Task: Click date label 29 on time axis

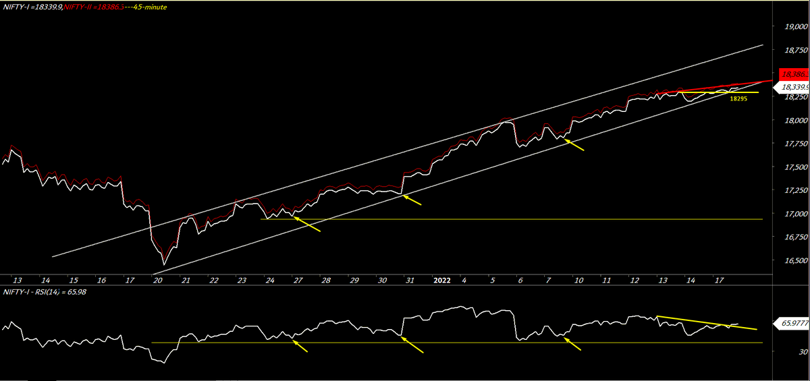Action: pyautogui.click(x=354, y=279)
